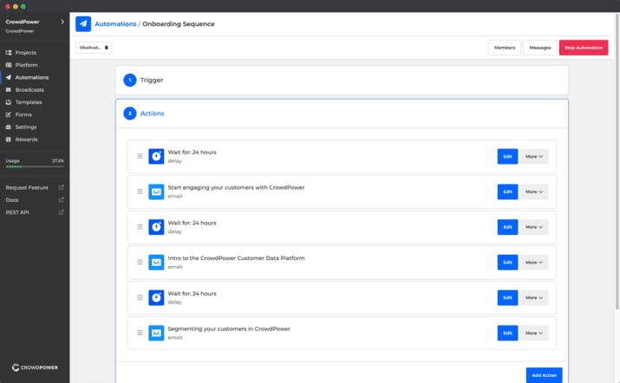
Task: Click the paper plane Automations icon in header
Action: coord(83,23)
